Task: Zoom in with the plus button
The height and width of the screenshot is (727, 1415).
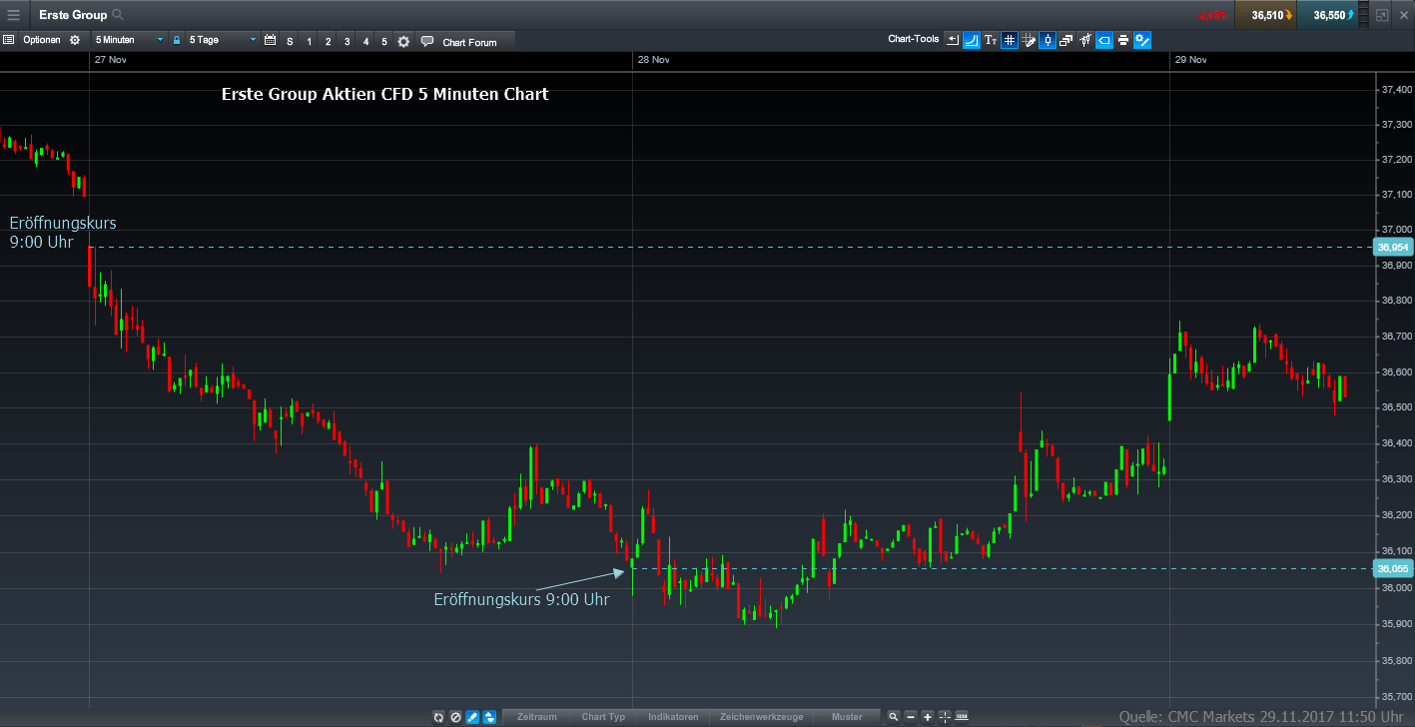Action: [928, 717]
